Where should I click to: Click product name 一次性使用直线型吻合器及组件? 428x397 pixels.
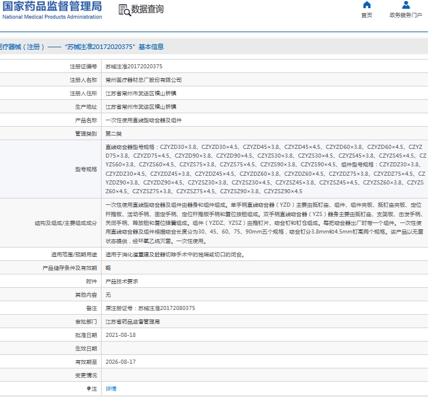coord(144,120)
